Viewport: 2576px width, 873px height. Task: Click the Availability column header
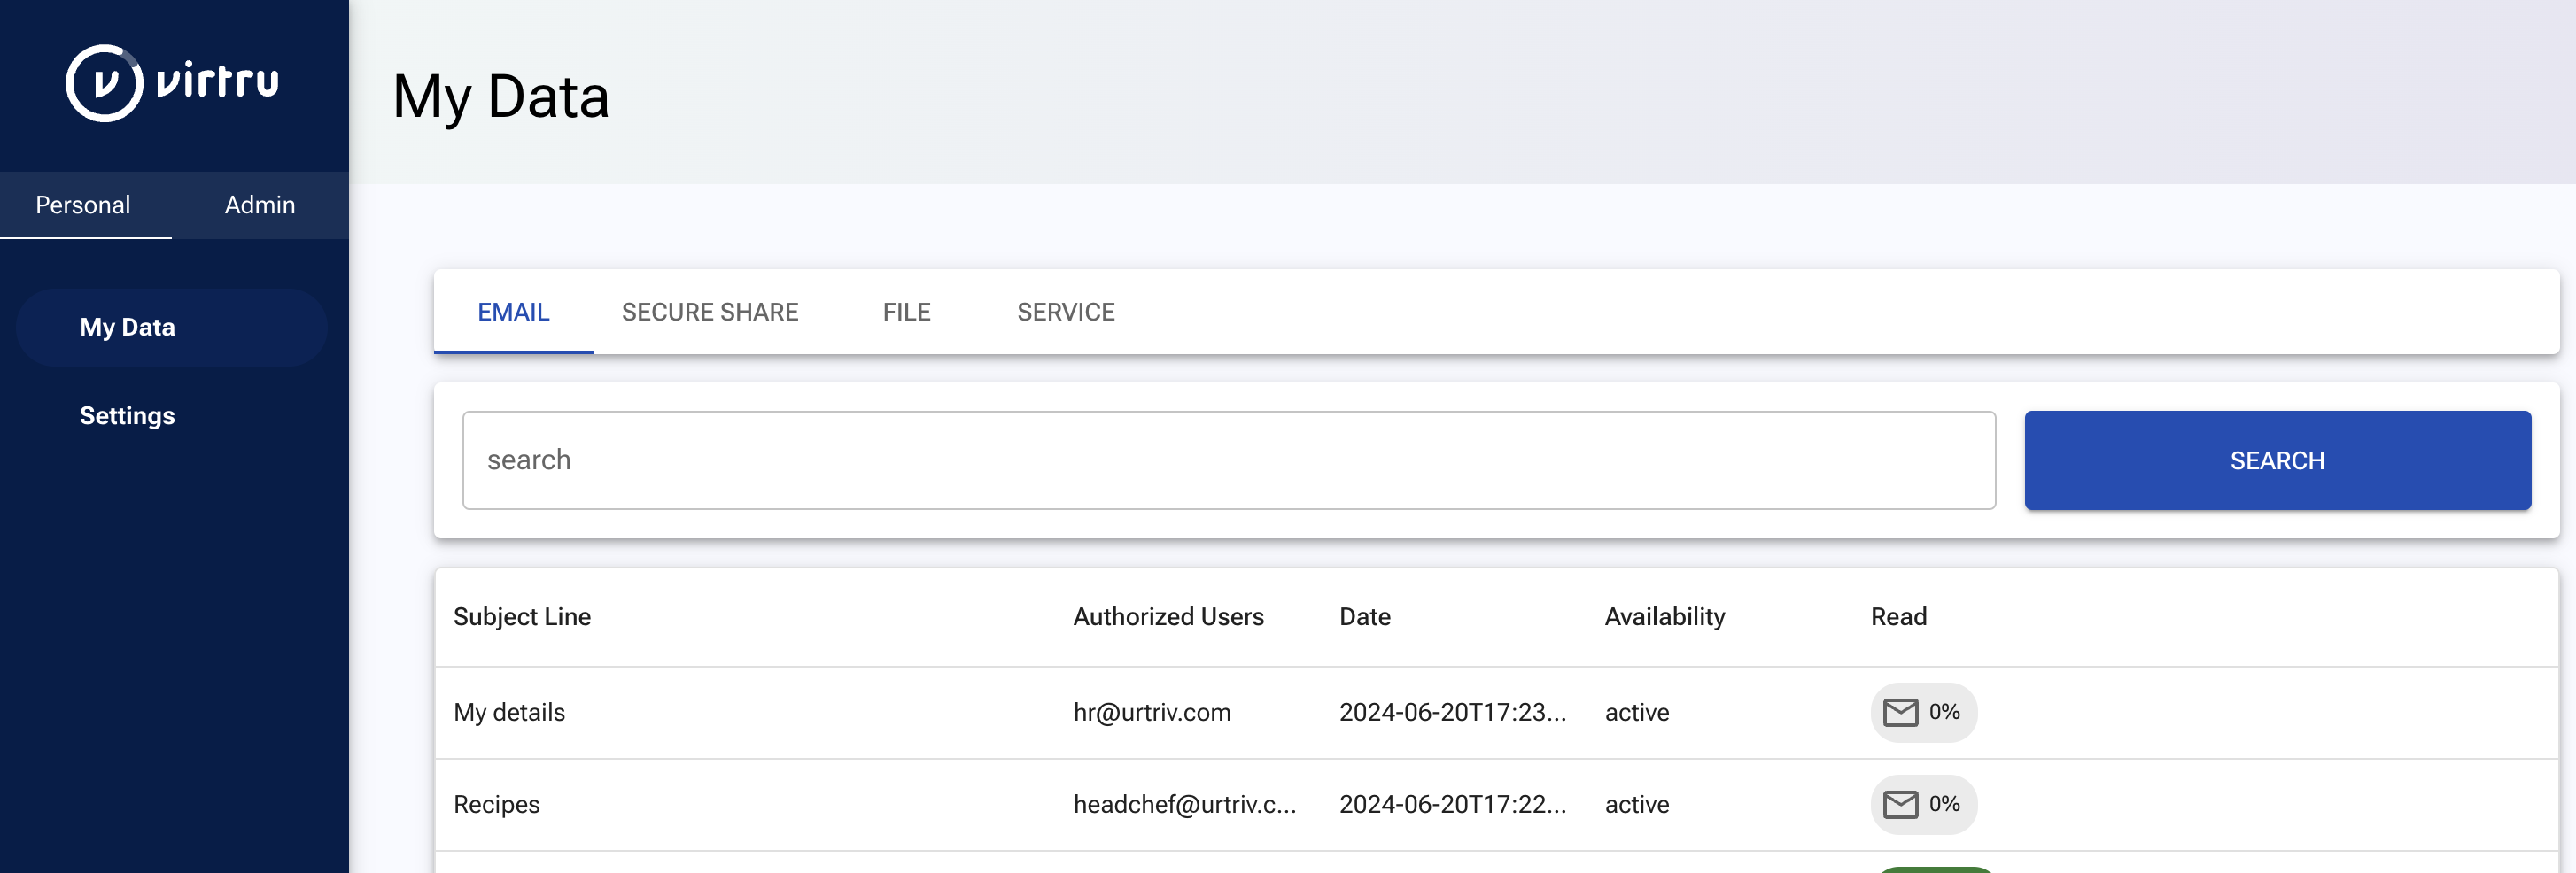pyautogui.click(x=1665, y=617)
